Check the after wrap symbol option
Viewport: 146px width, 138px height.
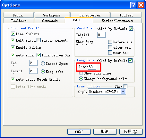[x=110, y=47]
